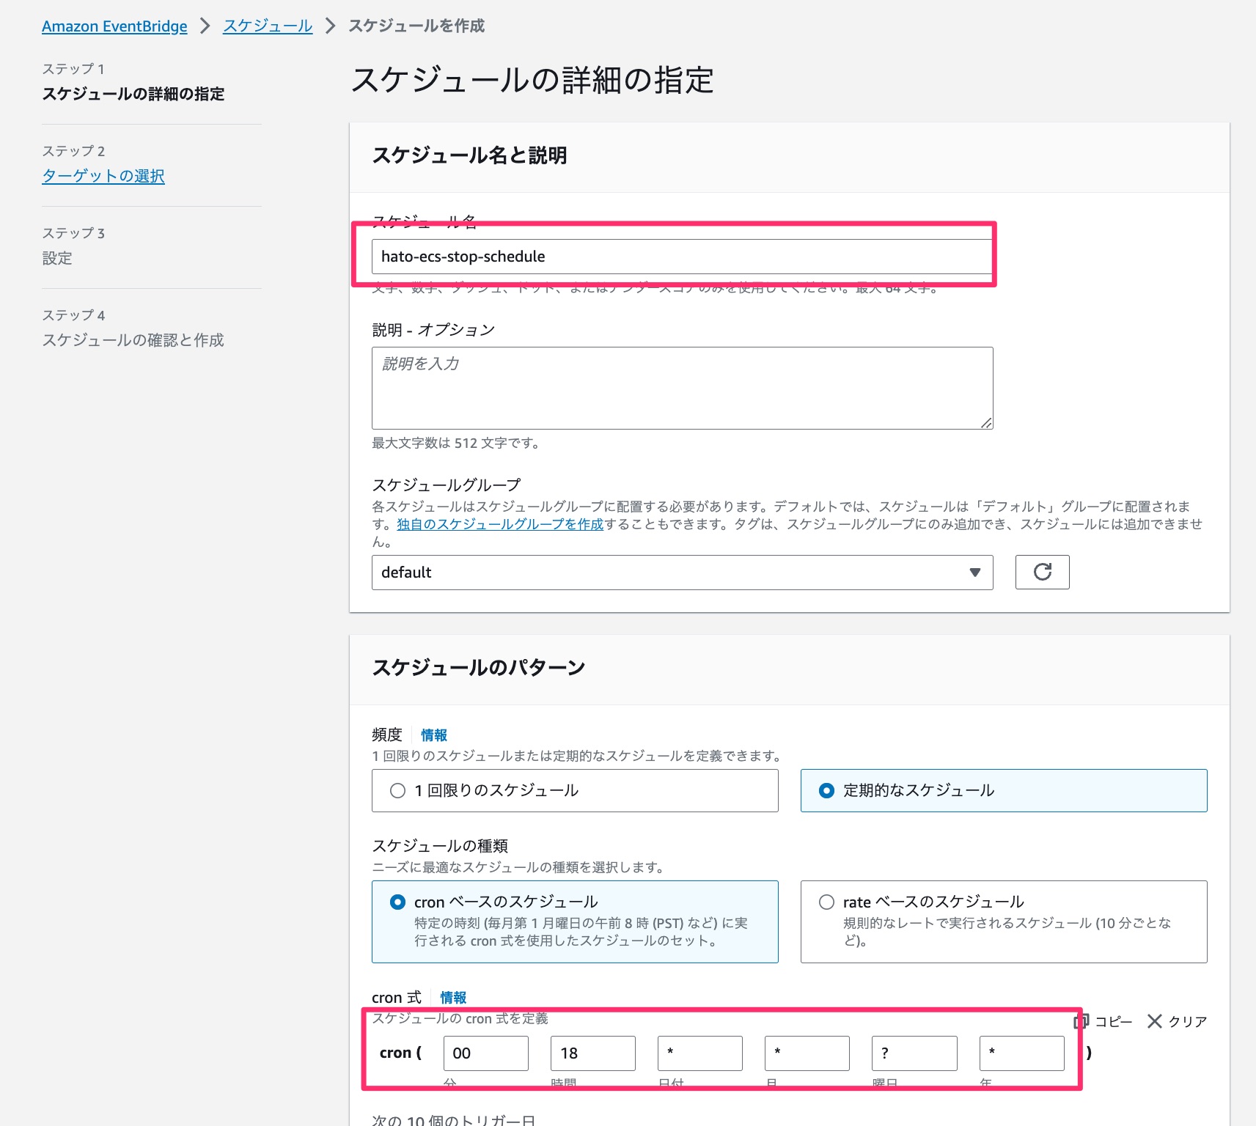Screen dimensions: 1256x1126
Task: Click the 曜日 cron field
Action: (x=914, y=1053)
